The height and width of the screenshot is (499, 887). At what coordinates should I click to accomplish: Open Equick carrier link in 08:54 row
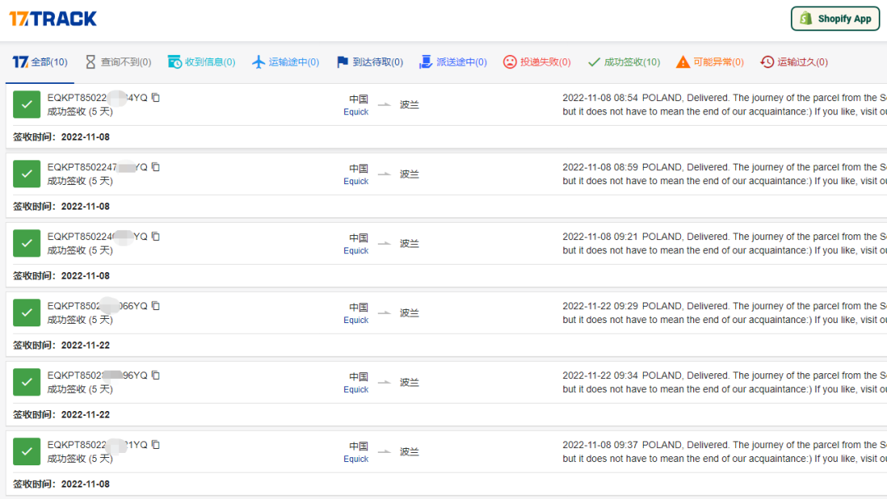[x=356, y=112]
